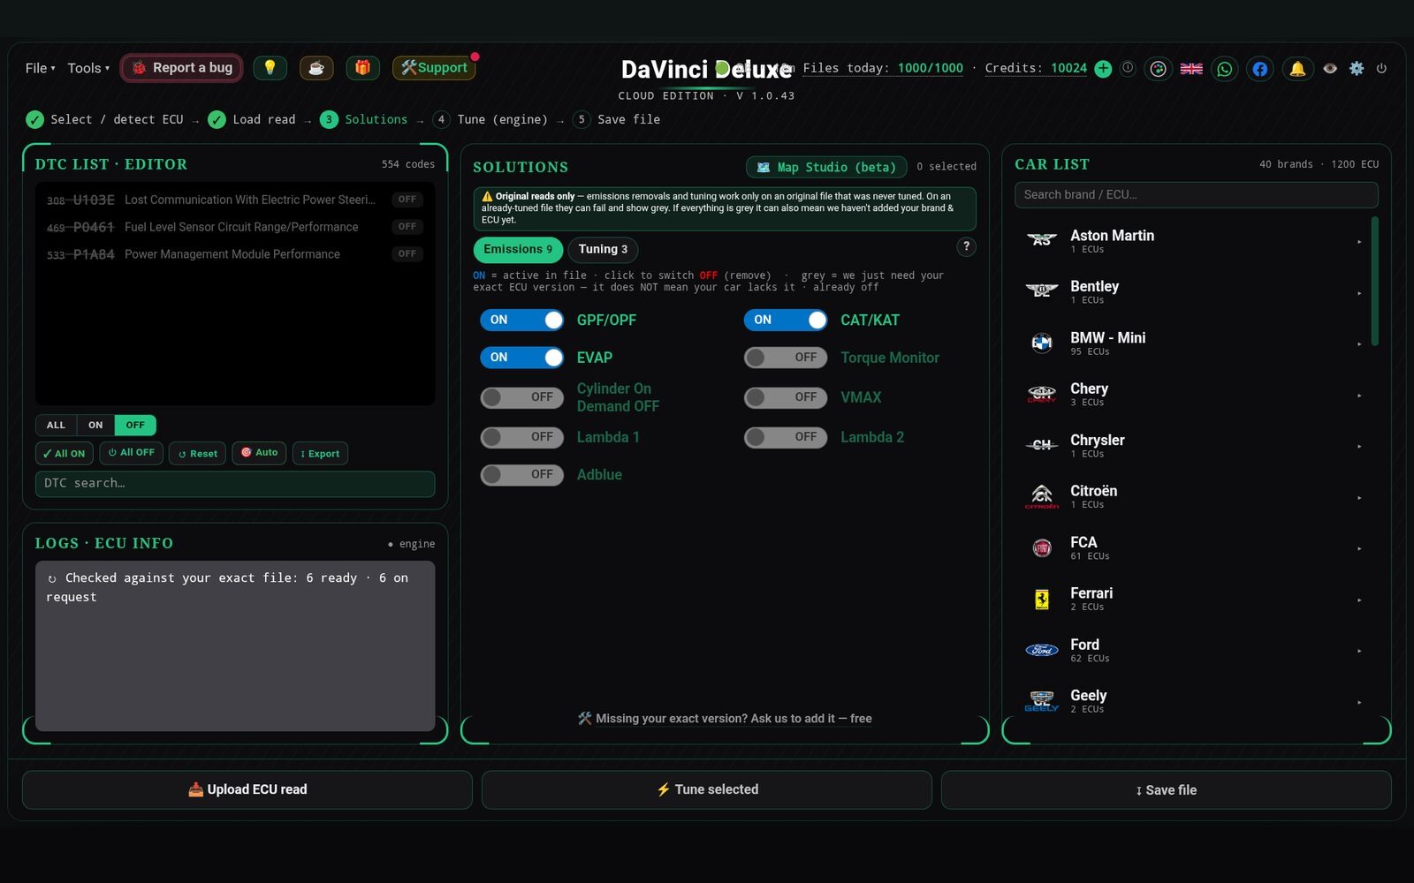Click Citroën brand logo
Screen dimensions: 1414x883
(1042, 496)
